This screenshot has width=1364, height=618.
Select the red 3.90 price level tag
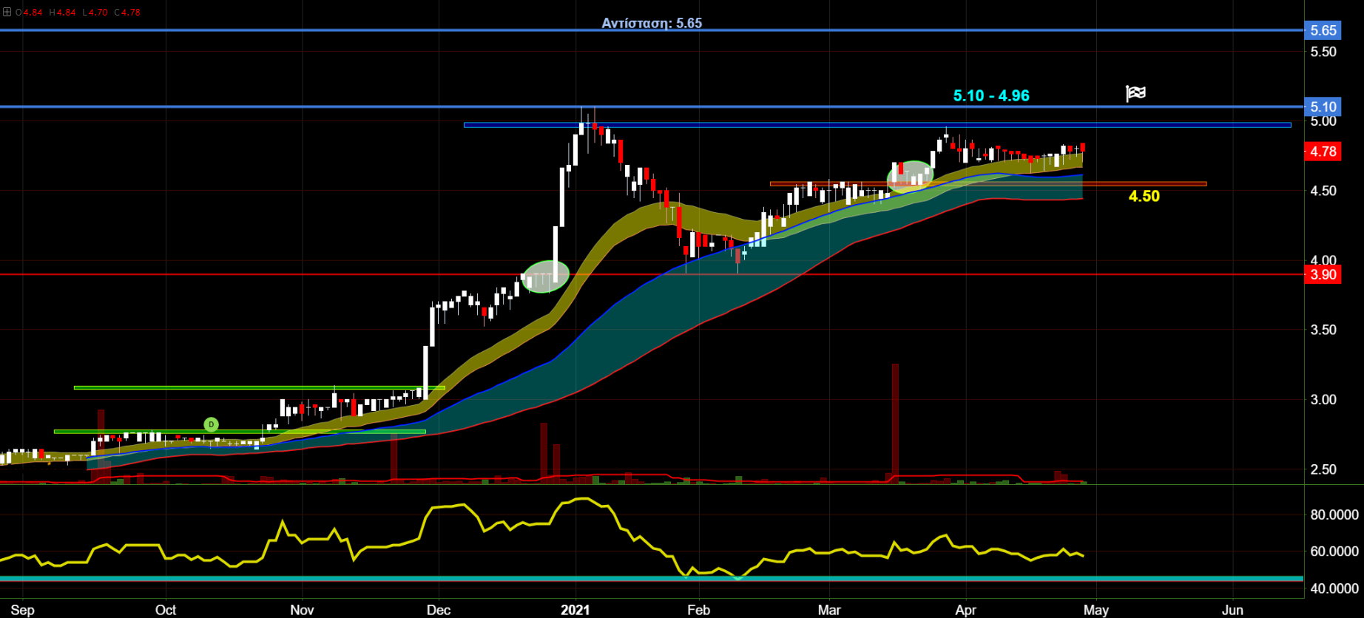point(1323,275)
